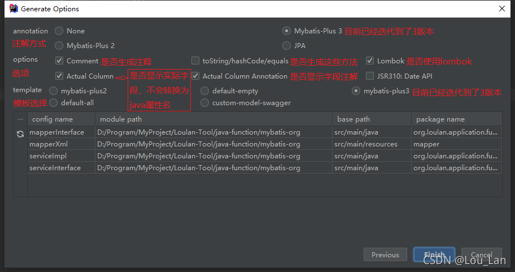Click the refresh icon beside the config table

(x=20, y=133)
